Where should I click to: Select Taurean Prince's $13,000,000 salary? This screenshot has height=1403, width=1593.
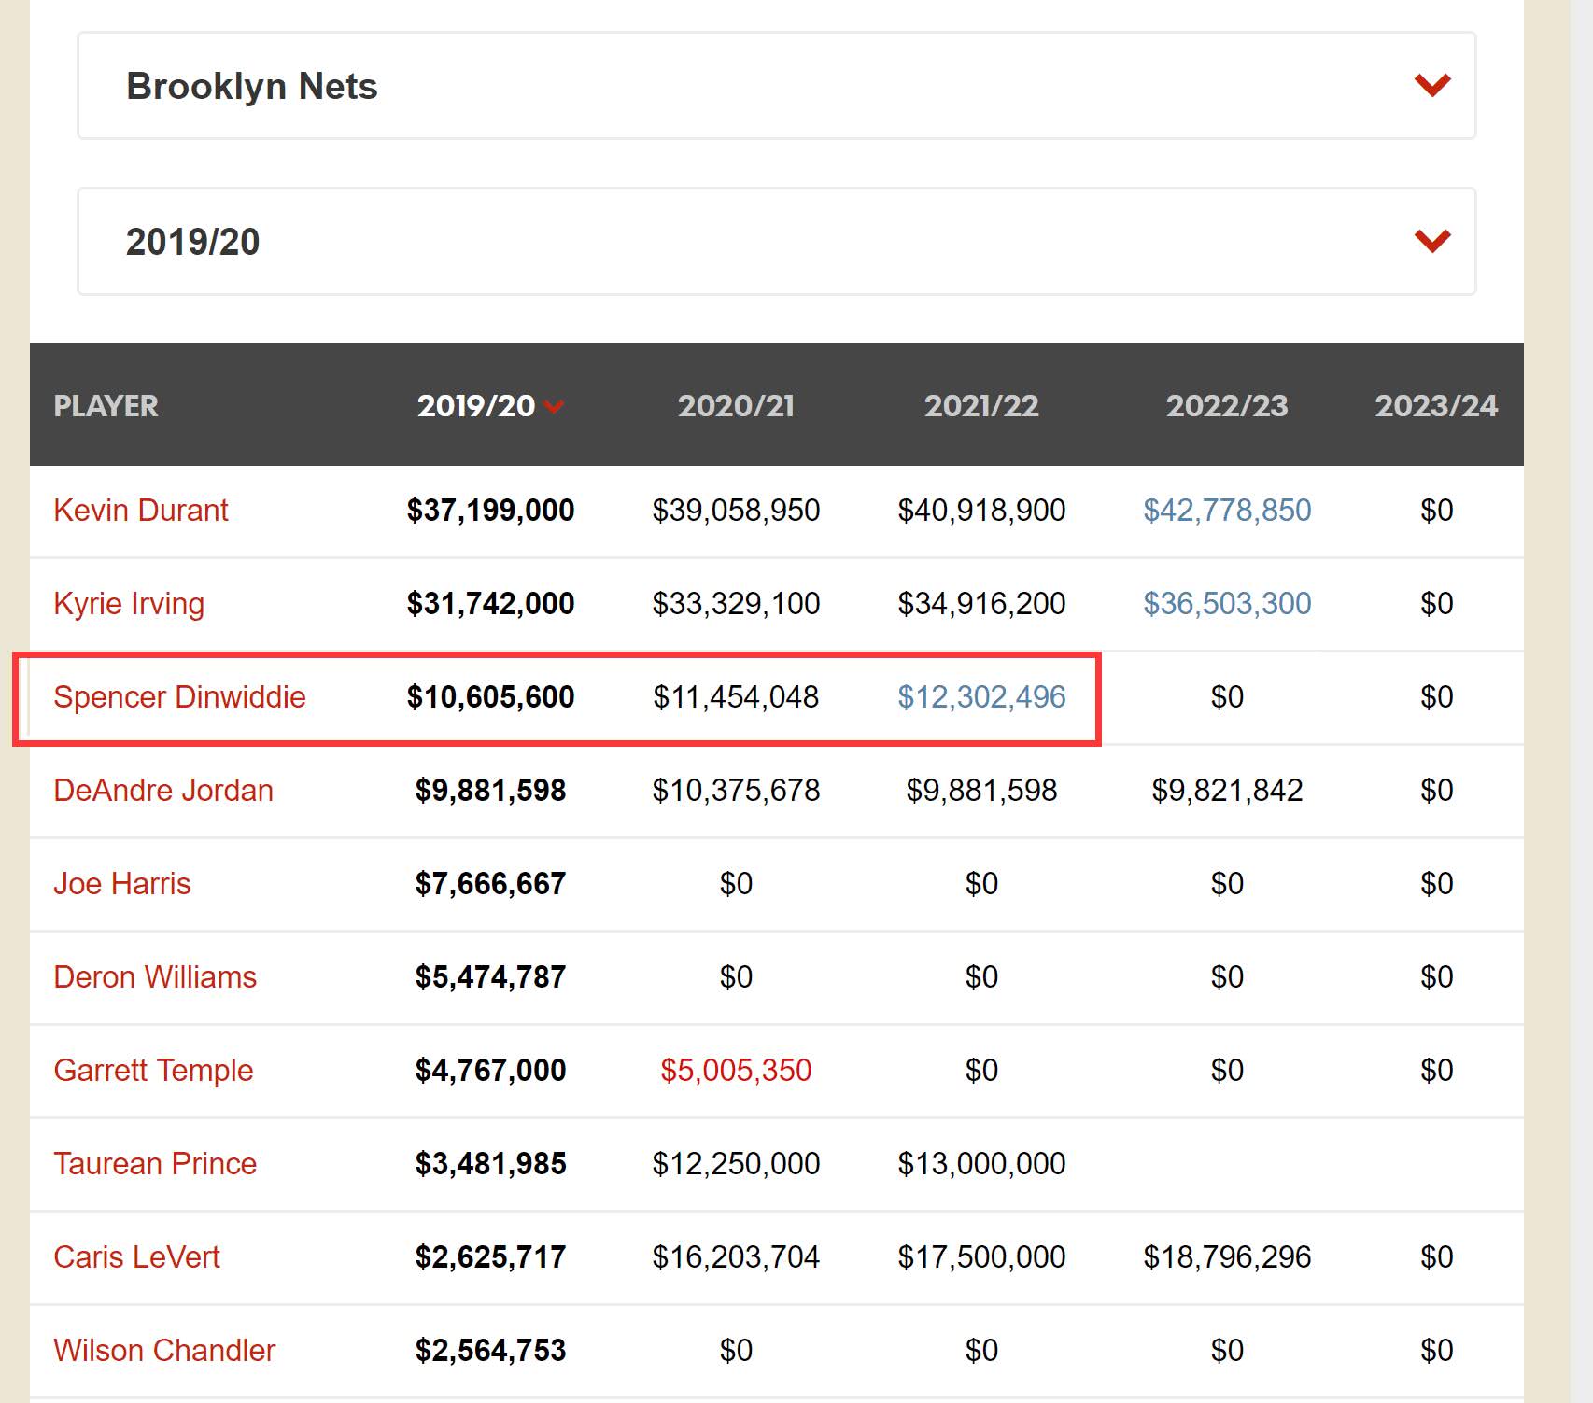tap(981, 1164)
